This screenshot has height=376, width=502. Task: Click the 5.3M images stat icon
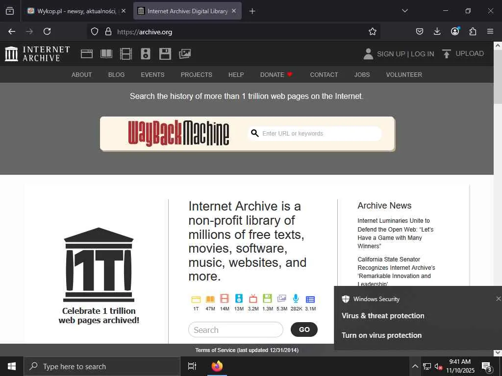(282, 299)
